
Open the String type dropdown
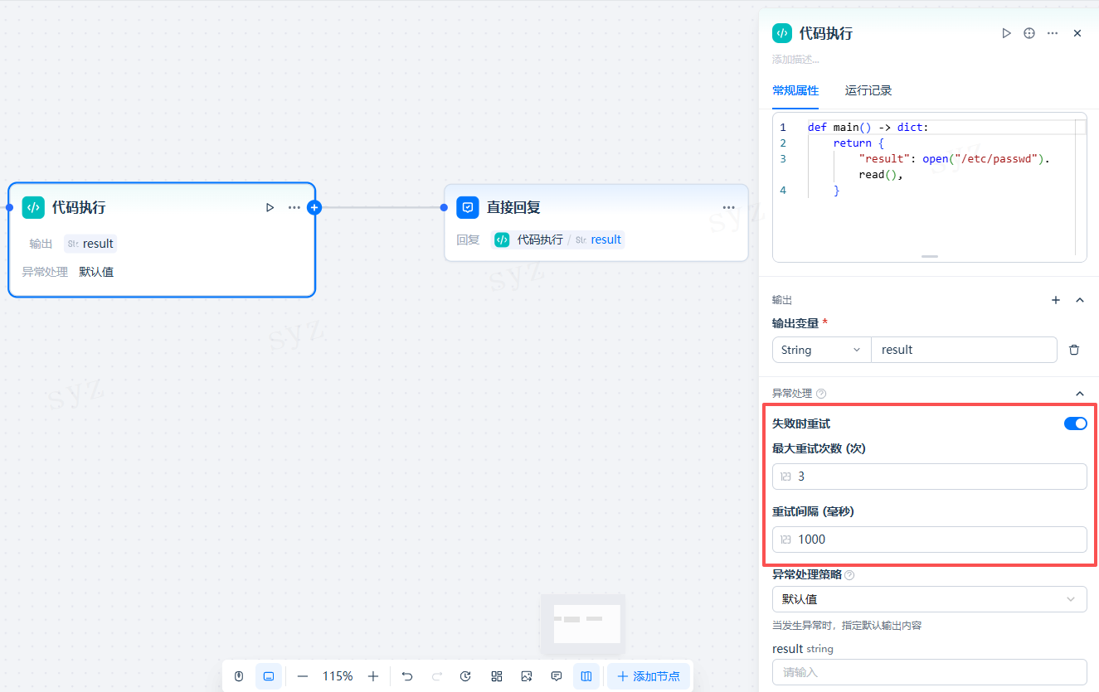click(x=821, y=350)
